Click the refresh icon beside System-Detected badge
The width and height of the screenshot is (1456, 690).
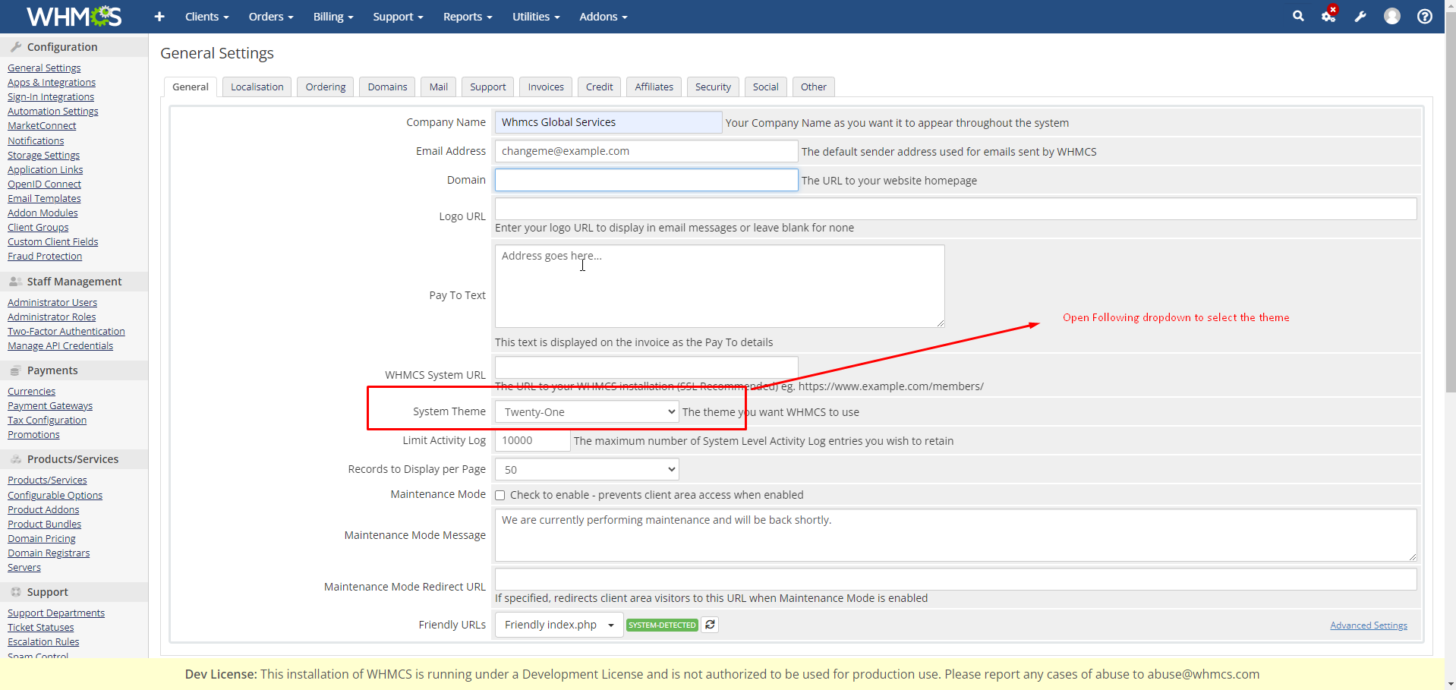pyautogui.click(x=710, y=625)
